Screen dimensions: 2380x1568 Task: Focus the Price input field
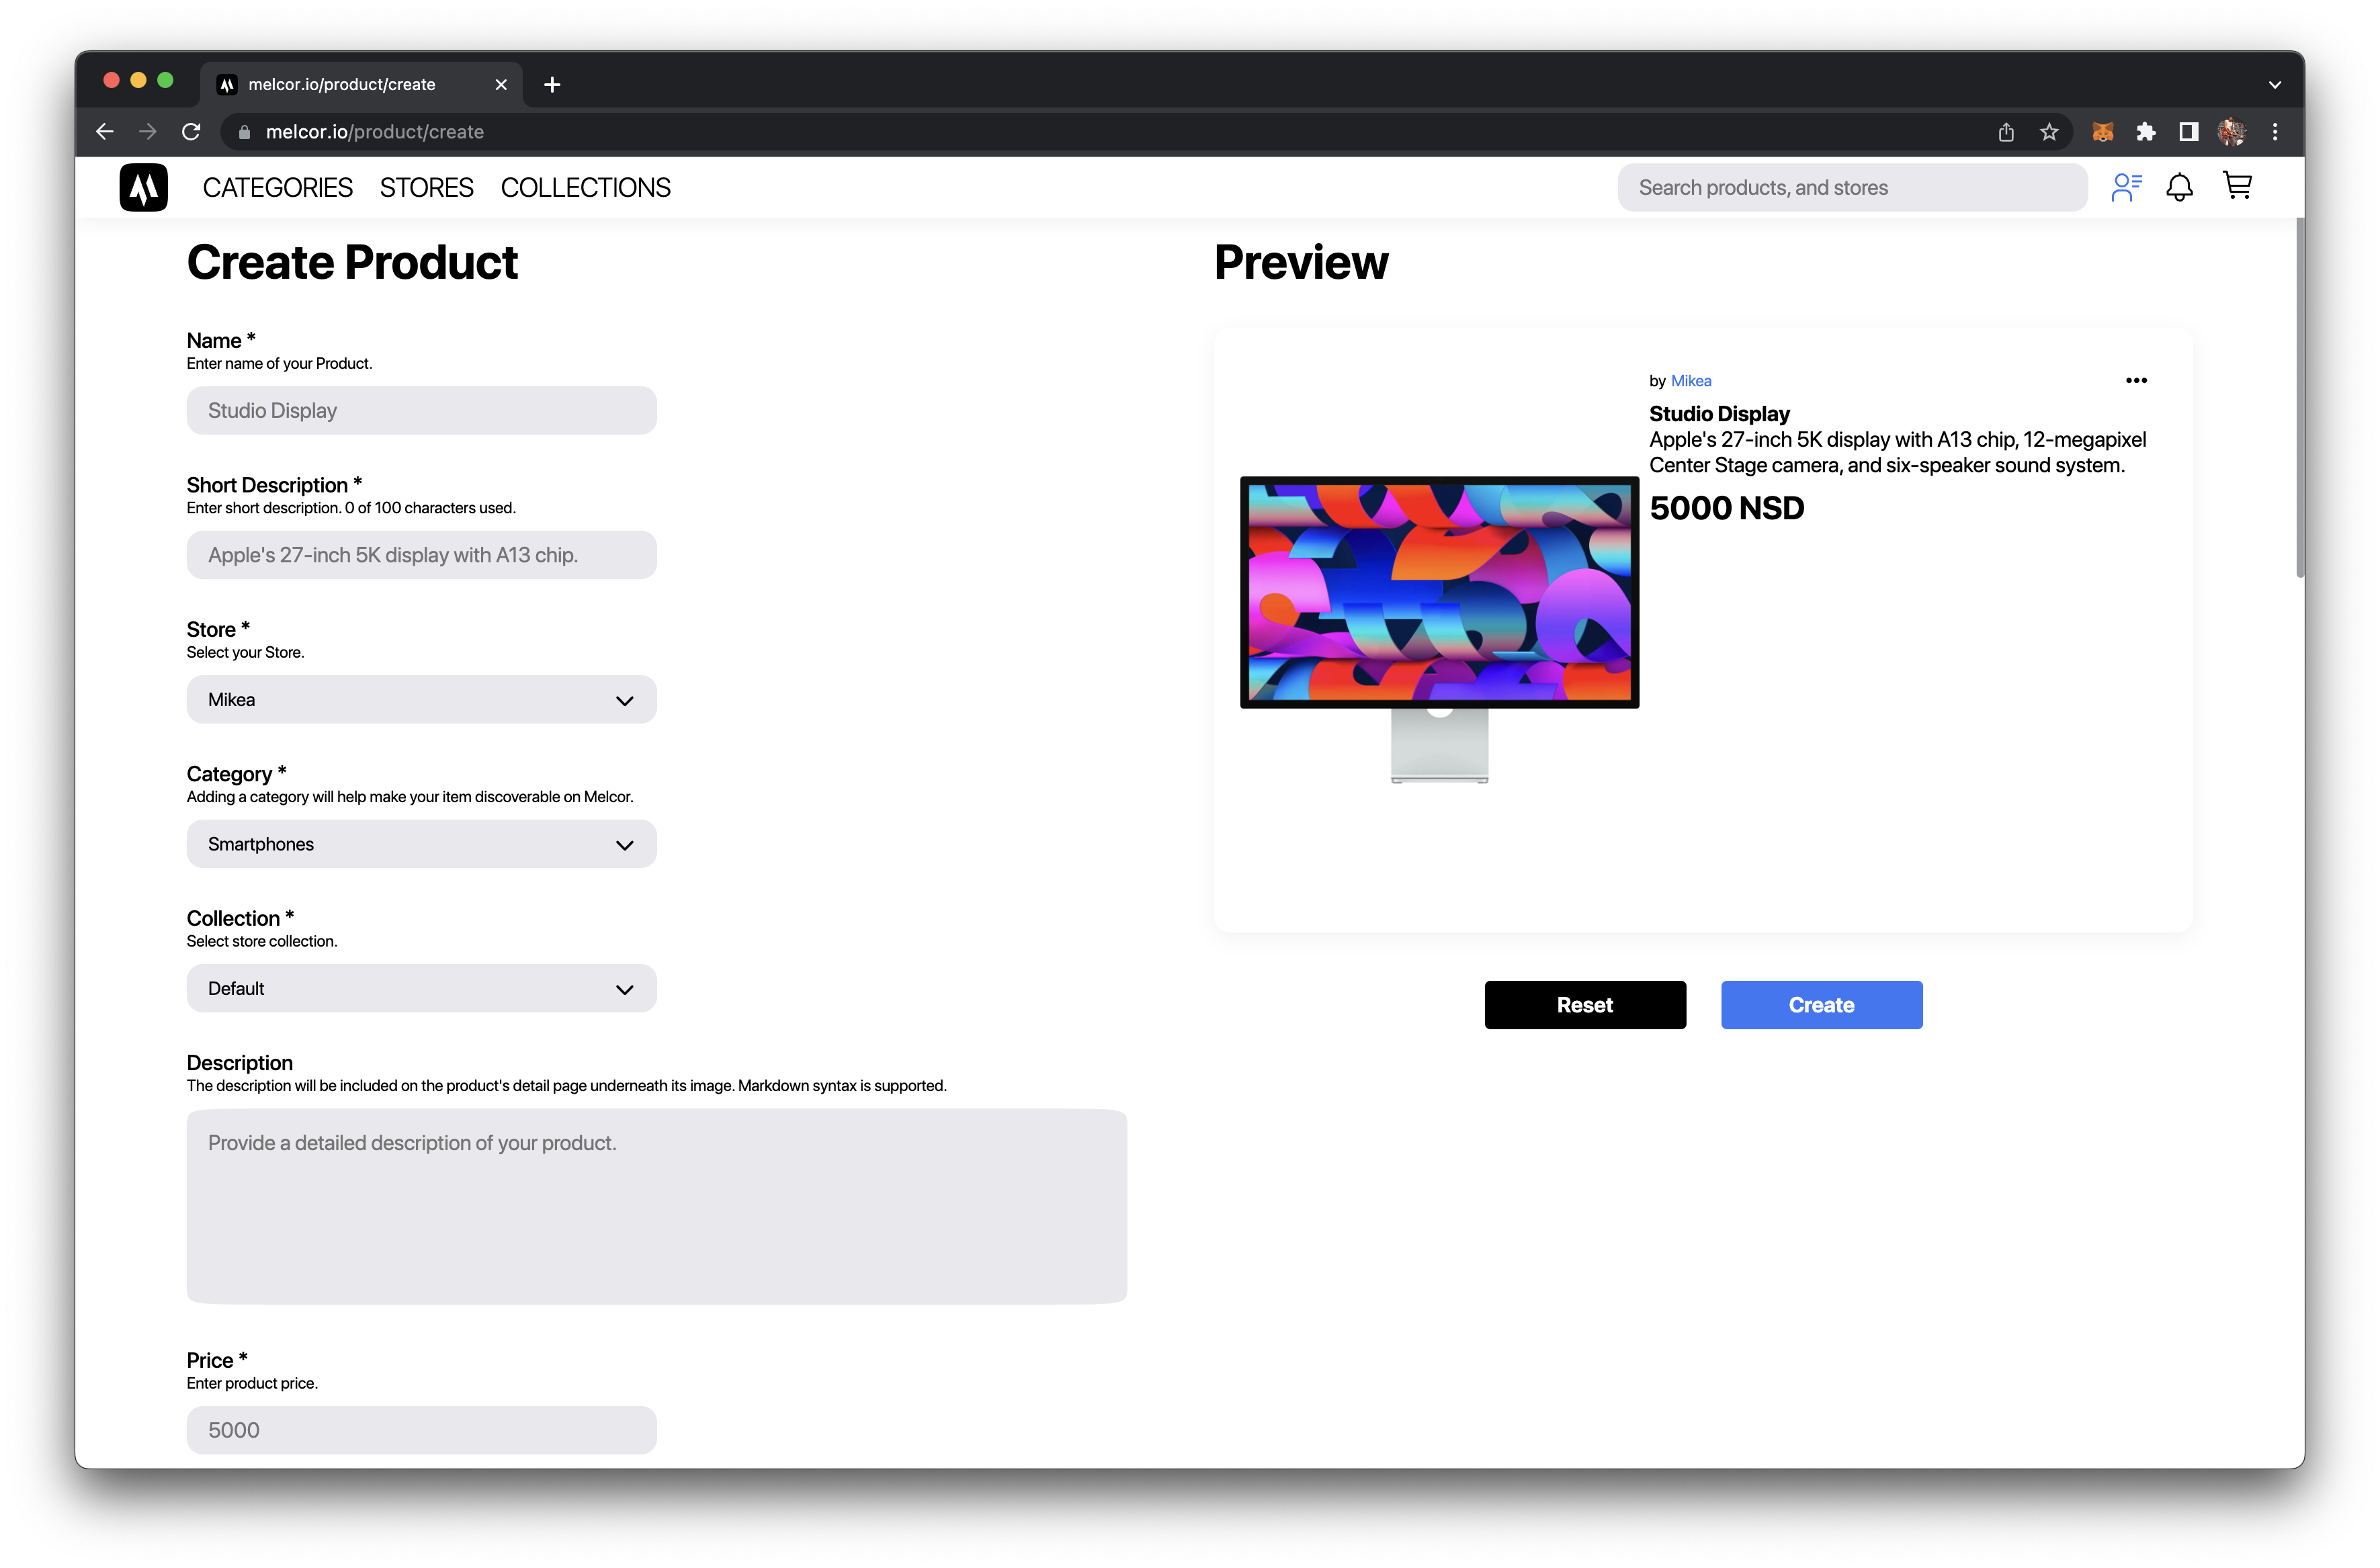click(421, 1429)
